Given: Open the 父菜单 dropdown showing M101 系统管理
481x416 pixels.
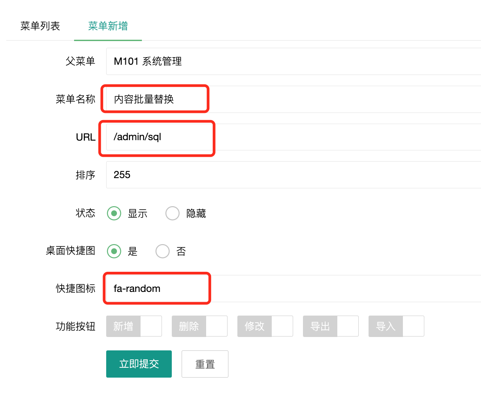Looking at the screenshot, I should point(294,61).
